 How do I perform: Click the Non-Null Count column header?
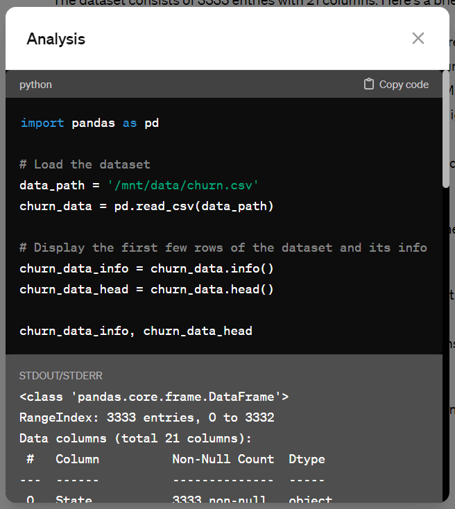click(x=223, y=459)
